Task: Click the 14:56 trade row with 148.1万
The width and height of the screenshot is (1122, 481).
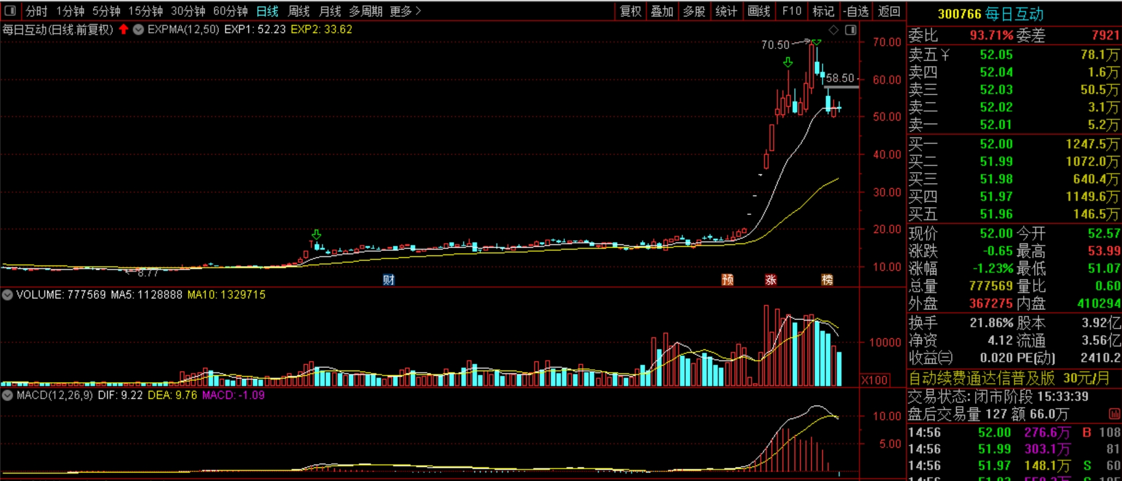Action: [x=1014, y=466]
